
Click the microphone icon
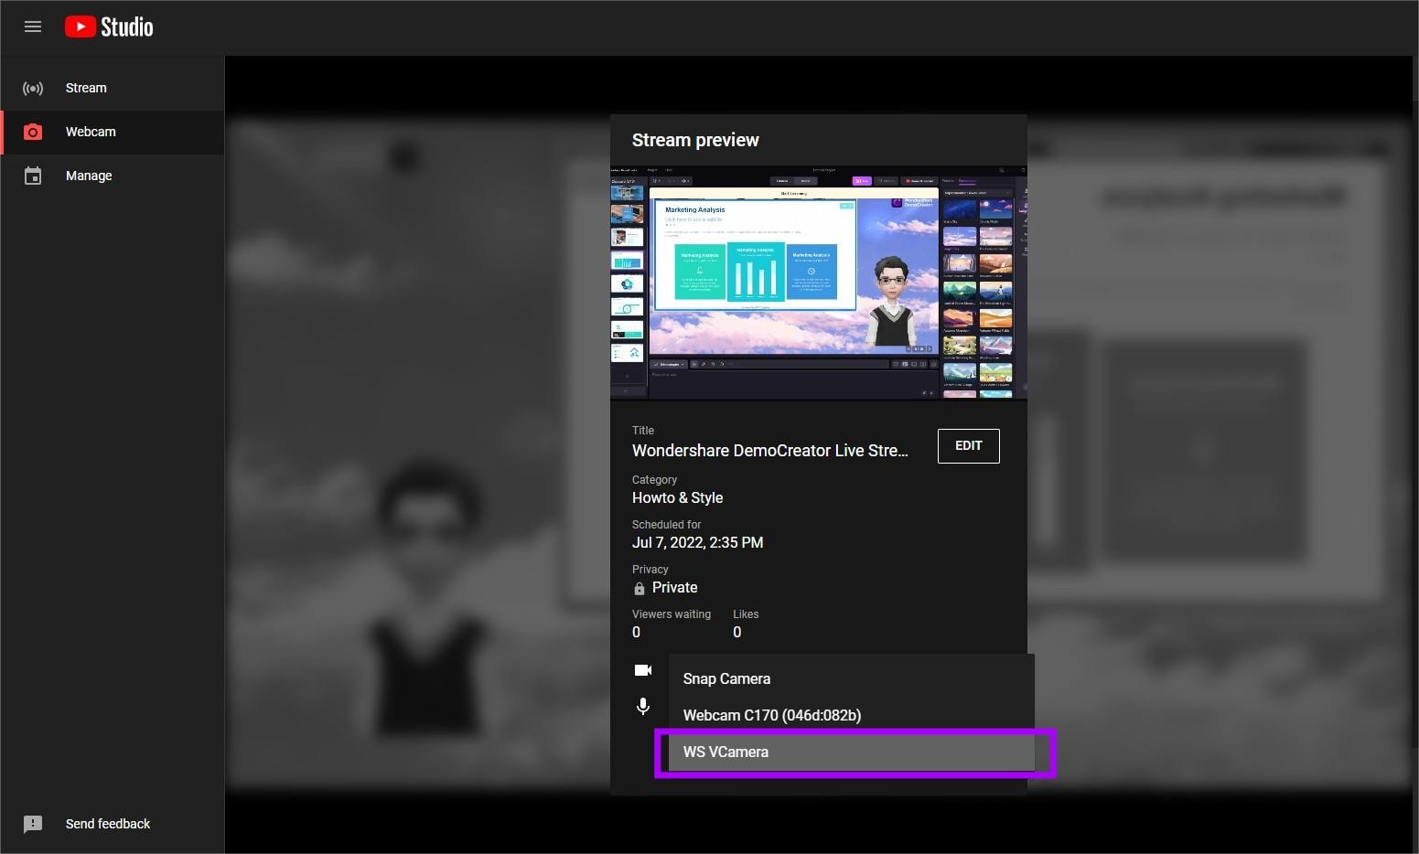point(643,707)
